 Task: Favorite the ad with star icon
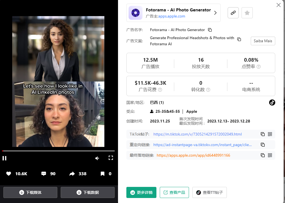click(x=247, y=13)
